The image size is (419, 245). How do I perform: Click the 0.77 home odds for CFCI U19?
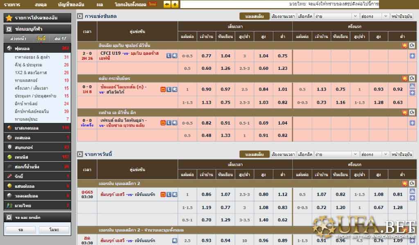[x=207, y=56]
